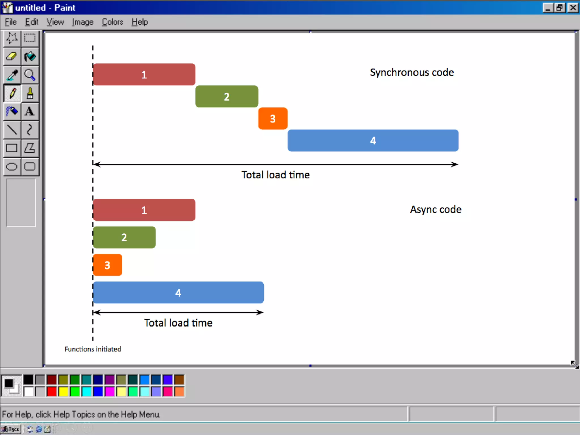Select the Polygon tool
Screen dimensions: 580x435
point(30,148)
